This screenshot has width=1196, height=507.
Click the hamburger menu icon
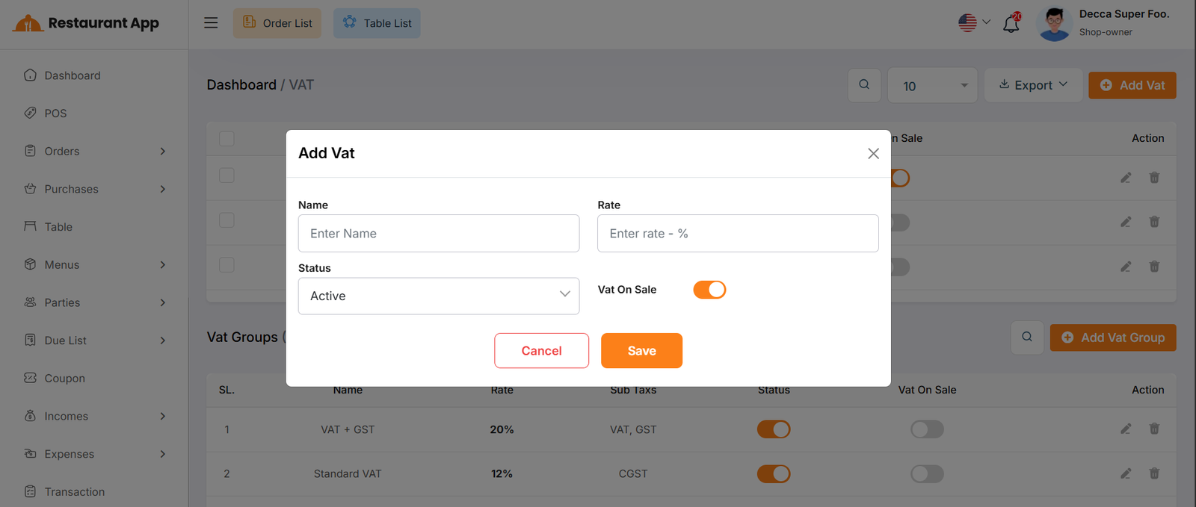(211, 23)
